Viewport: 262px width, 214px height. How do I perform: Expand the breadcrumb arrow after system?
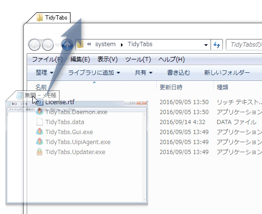[x=122, y=45]
